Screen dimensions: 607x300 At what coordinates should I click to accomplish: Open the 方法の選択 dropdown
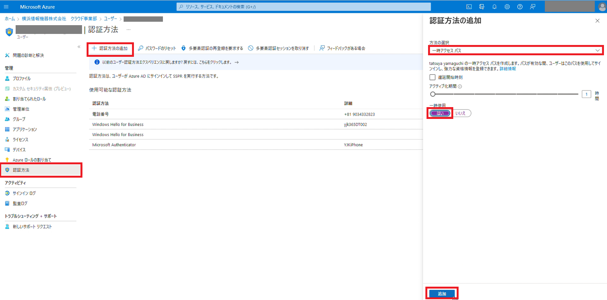coord(516,50)
